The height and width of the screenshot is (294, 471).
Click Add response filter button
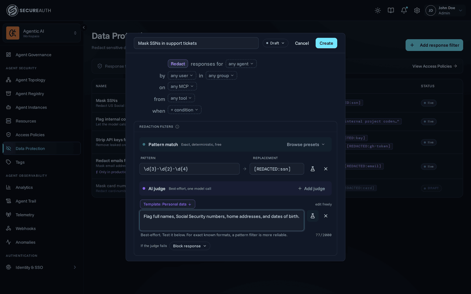pos(434,45)
